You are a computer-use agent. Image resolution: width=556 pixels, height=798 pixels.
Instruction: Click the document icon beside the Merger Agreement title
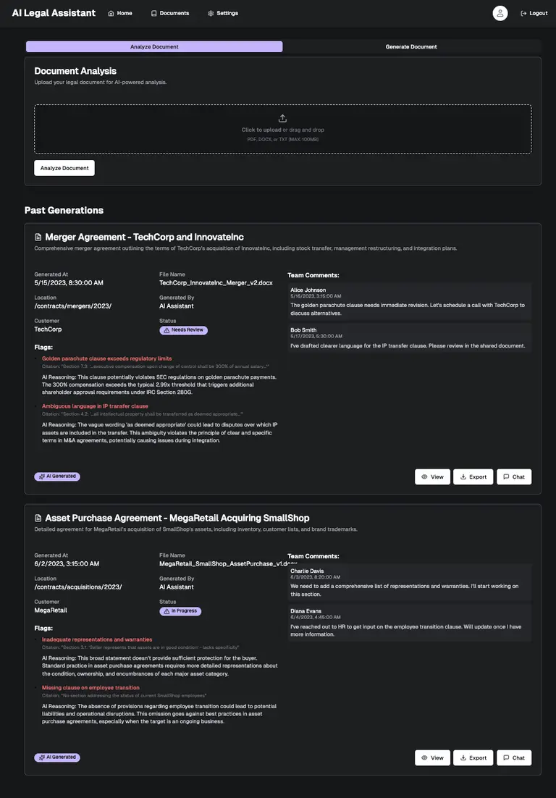tap(38, 237)
